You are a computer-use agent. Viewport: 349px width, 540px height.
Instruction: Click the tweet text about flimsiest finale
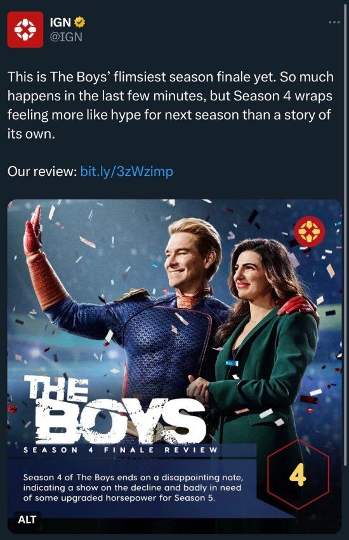pos(171,105)
